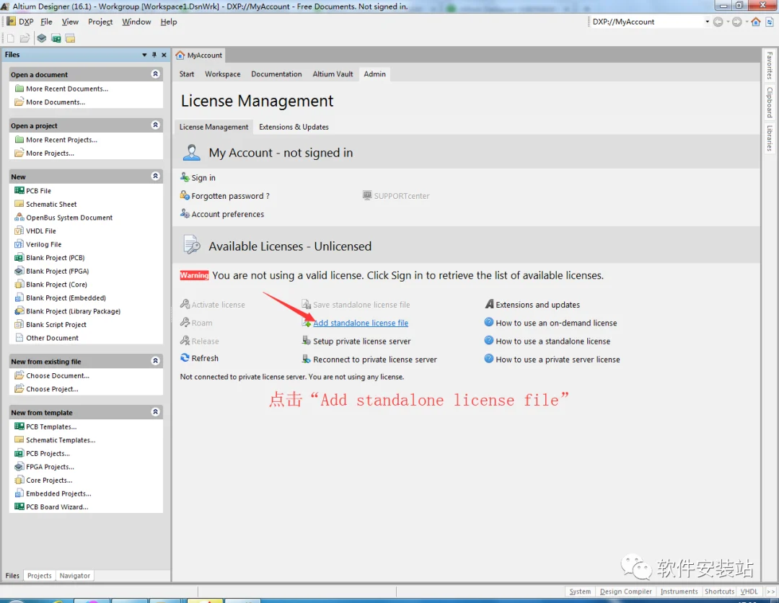Switch to the Projects panel tab
This screenshot has width=779, height=603.
coord(39,576)
